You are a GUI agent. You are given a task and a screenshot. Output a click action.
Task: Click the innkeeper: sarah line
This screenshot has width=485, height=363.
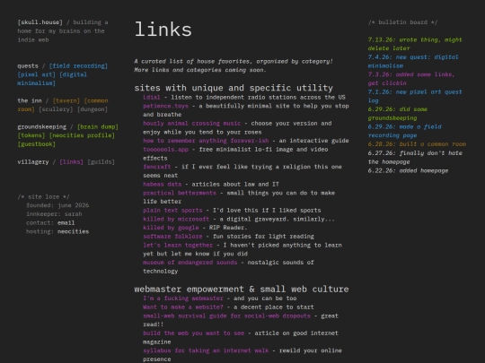[x=54, y=214]
